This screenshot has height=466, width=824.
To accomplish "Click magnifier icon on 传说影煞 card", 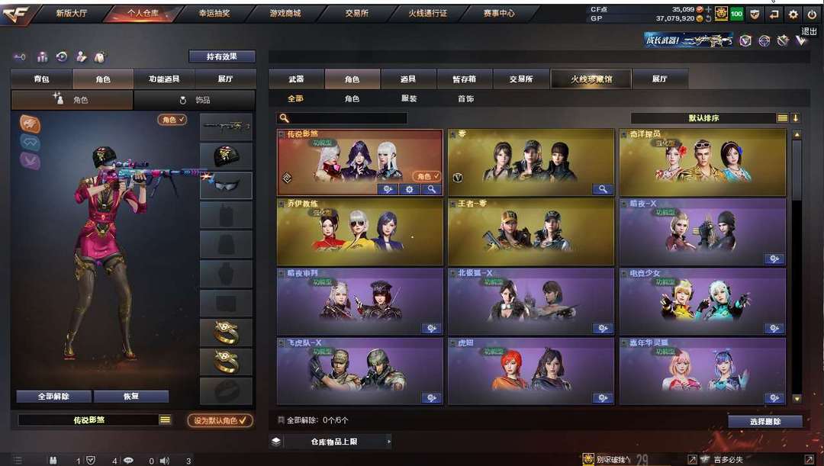I will click(431, 189).
